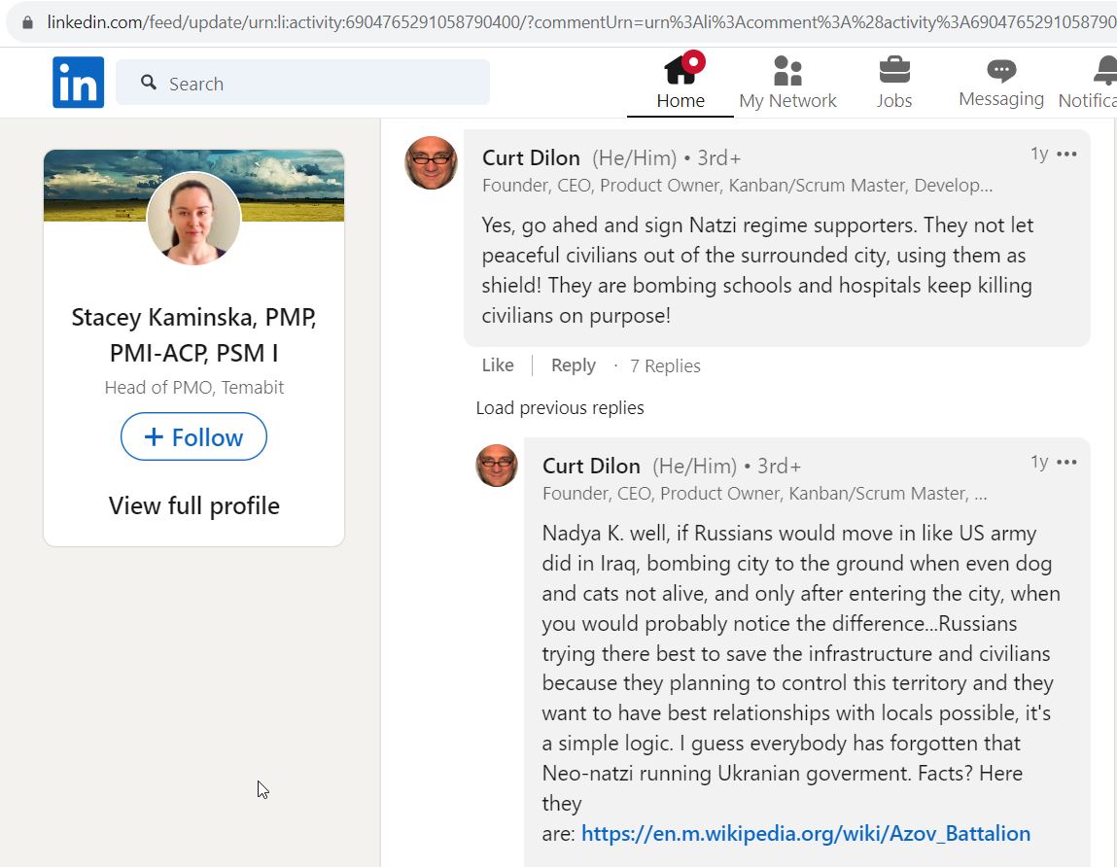Click Curt Dilon's avatar on the top comment
The image size is (1117, 867).
431,163
